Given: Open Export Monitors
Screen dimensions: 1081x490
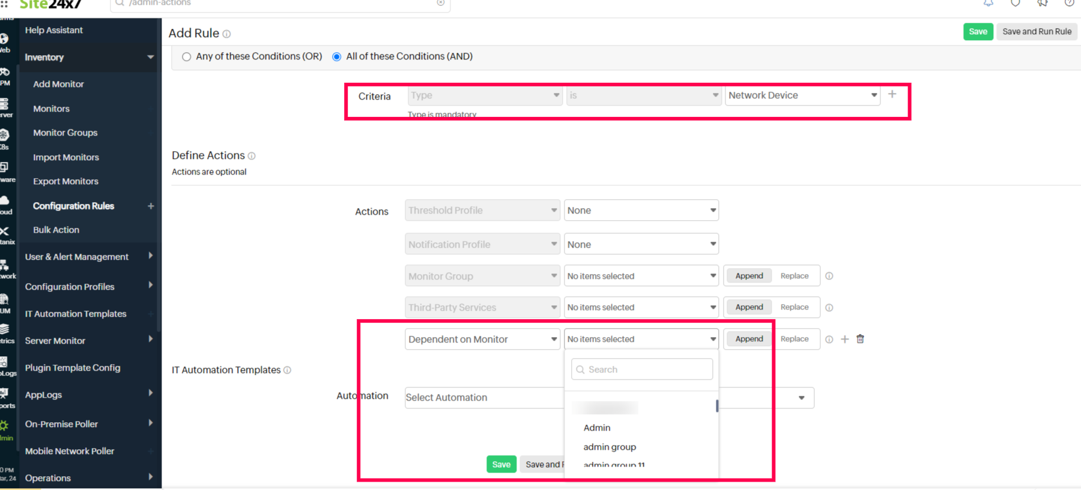Looking at the screenshot, I should [65, 181].
